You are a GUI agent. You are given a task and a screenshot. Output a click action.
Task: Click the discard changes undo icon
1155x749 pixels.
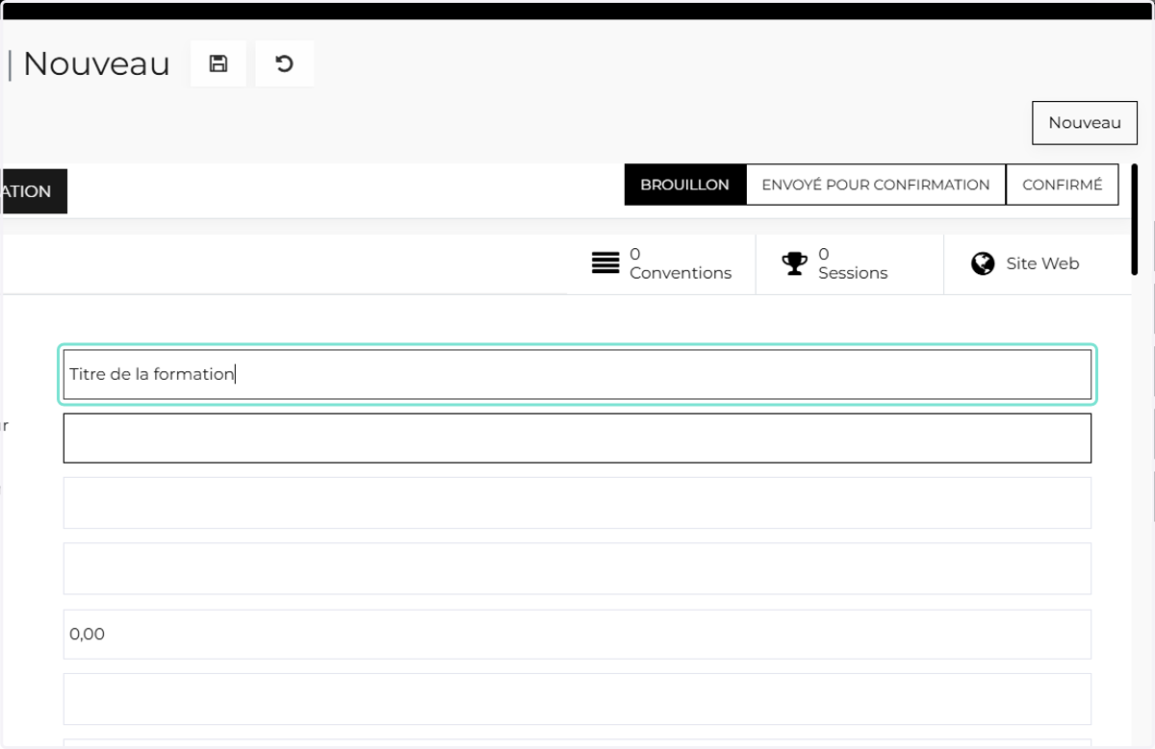(x=284, y=64)
